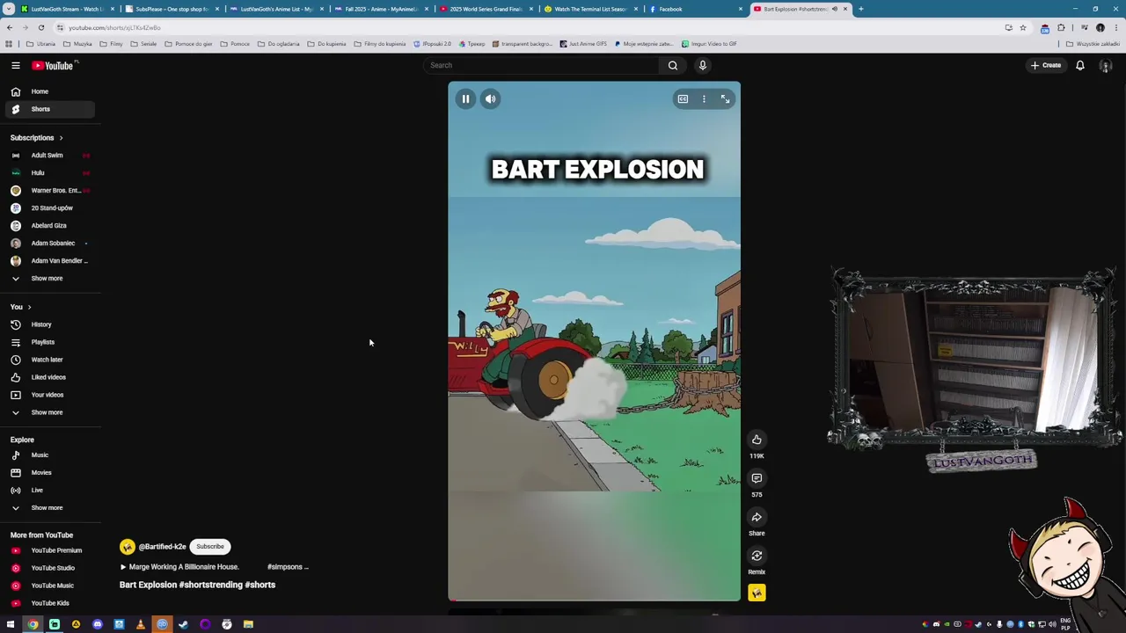This screenshot has height=633, width=1126.
Task: Open the Hulu channel
Action: point(48,173)
